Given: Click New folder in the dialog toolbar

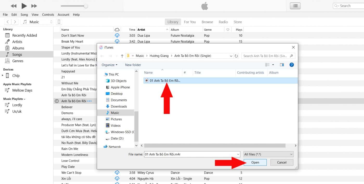Looking at the screenshot, I should pyautogui.click(x=133, y=65).
